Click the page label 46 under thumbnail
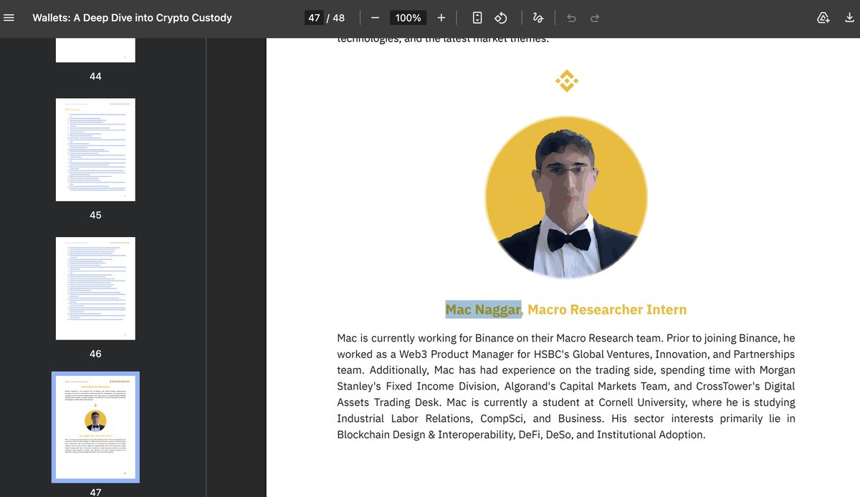860x497 pixels. (95, 354)
